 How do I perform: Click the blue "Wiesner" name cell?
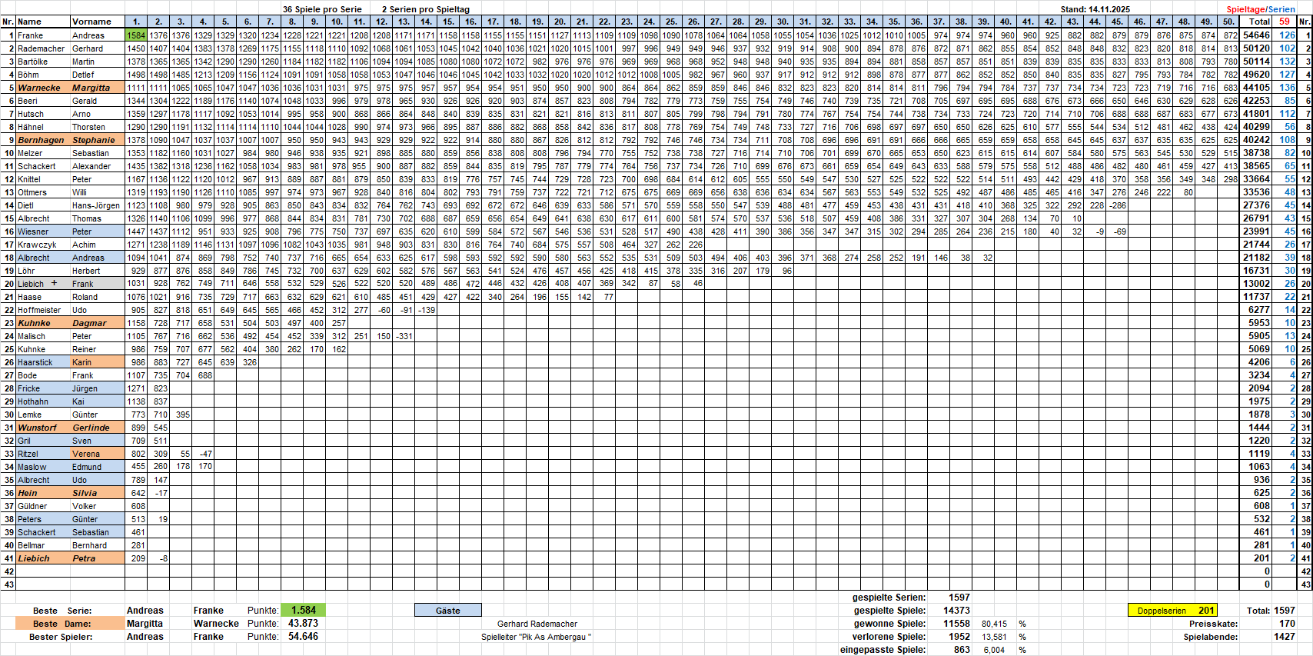pyautogui.click(x=33, y=231)
